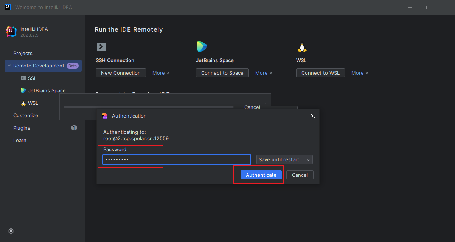
Task: Click the Beta badge next to Remote Development
Action: [x=73, y=66]
